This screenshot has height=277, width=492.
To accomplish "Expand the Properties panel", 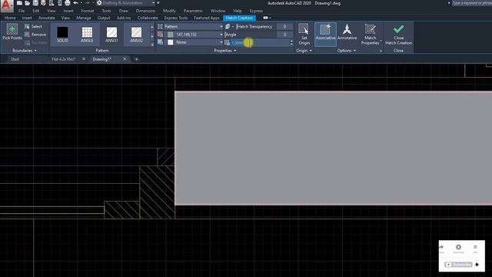I will click(225, 51).
